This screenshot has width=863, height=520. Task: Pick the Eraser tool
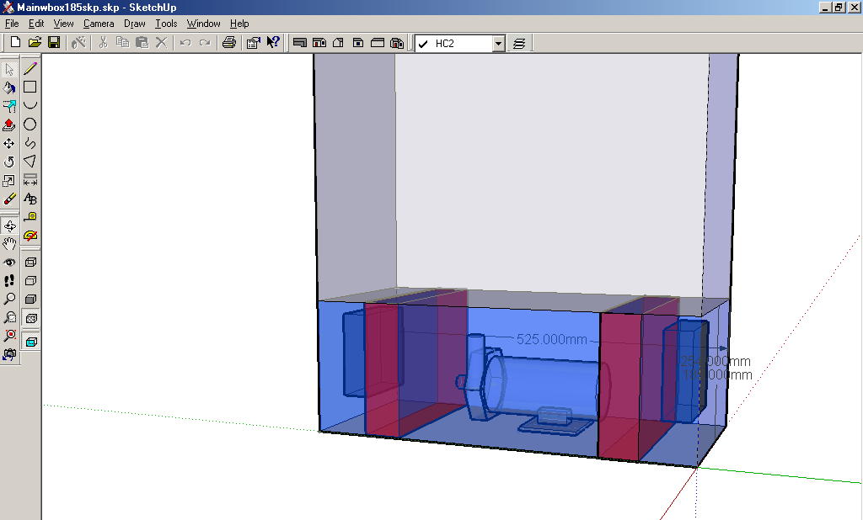pyautogui.click(x=9, y=199)
